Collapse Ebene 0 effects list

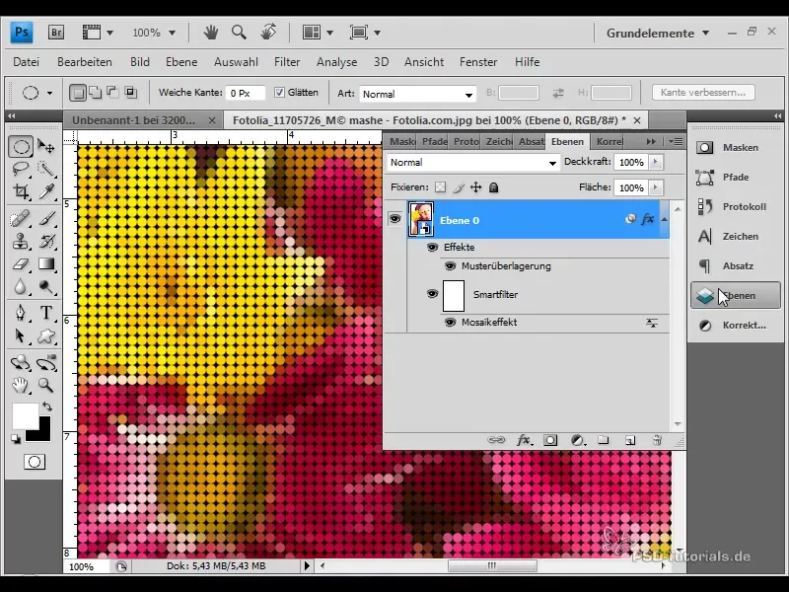tap(664, 219)
